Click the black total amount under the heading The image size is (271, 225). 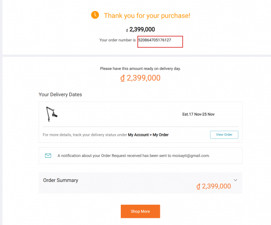point(141,29)
